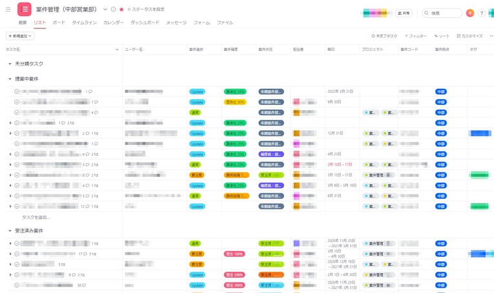The width and height of the screenshot is (494, 293).
Task: Click the 共有 share button
Action: pos(404,13)
